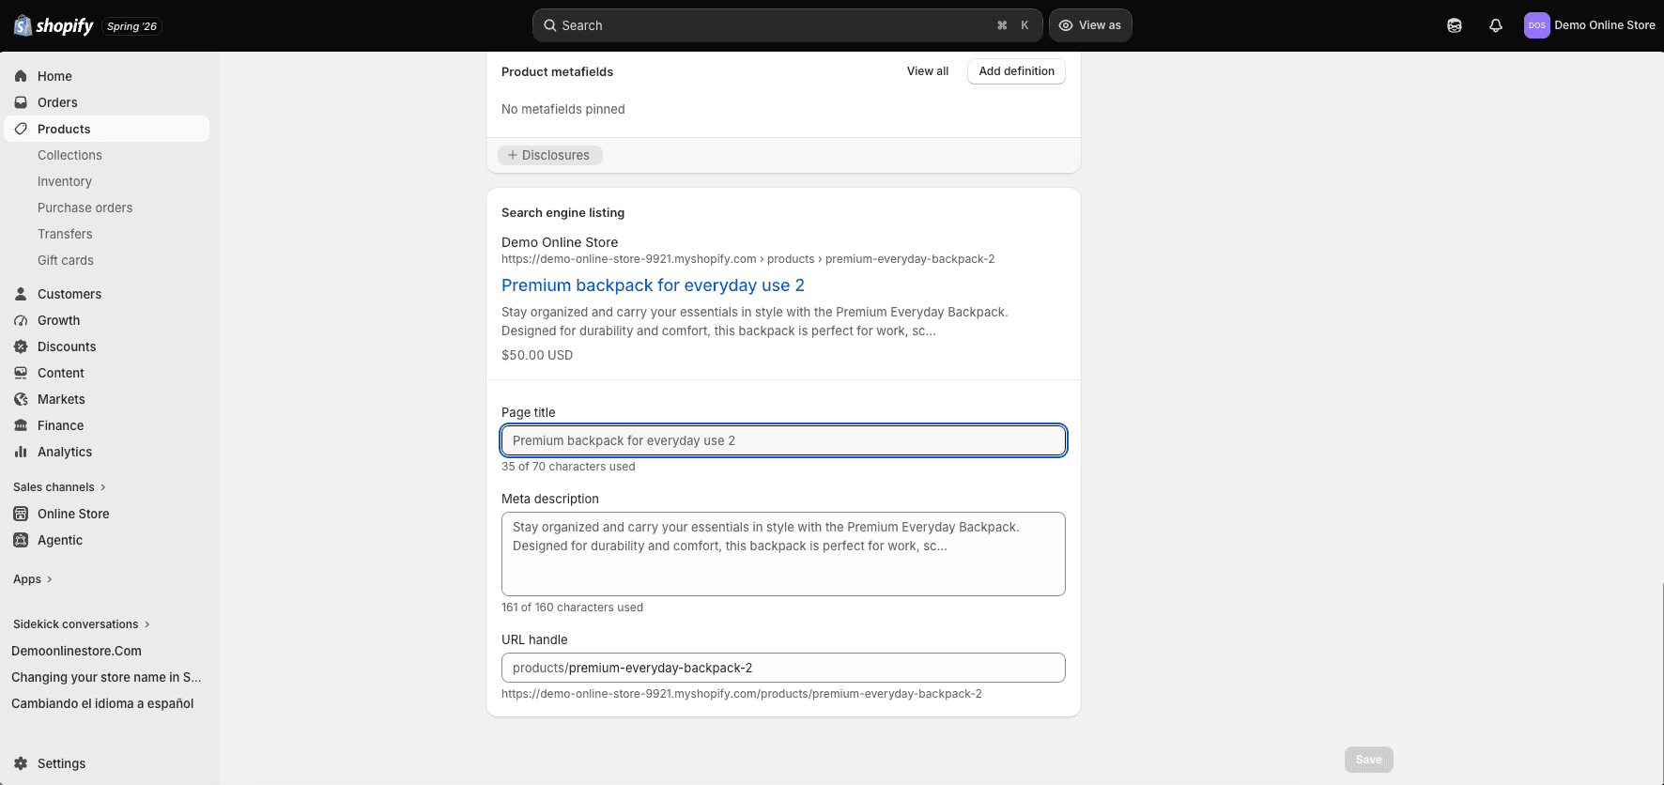Click the Meta description text area

point(783,554)
